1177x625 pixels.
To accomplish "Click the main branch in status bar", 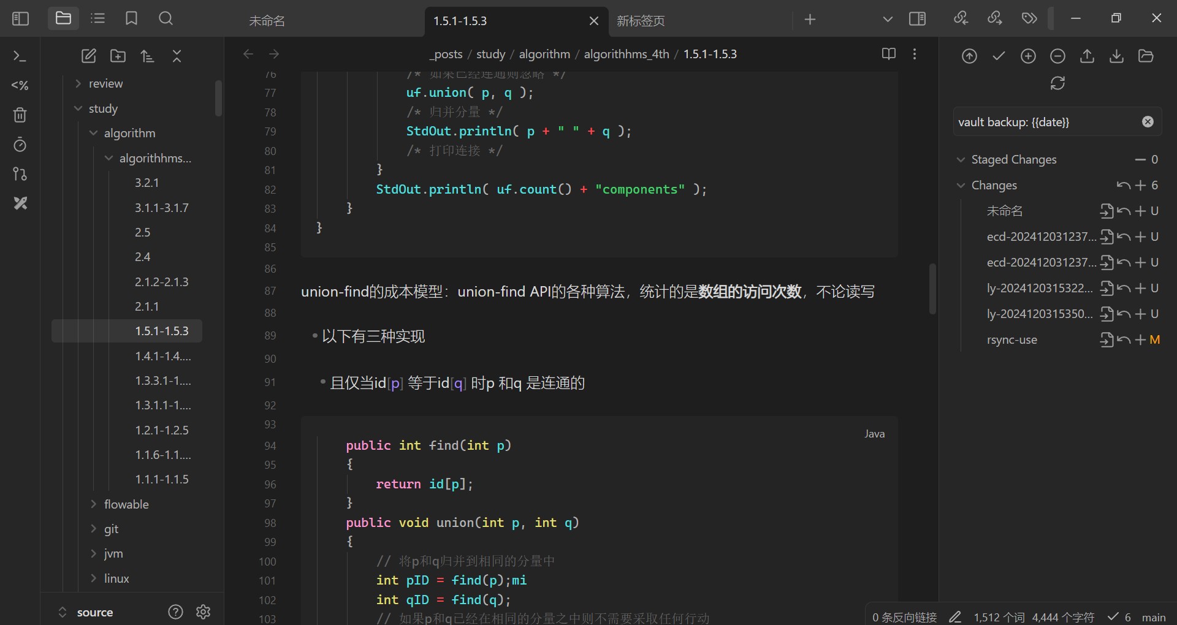I will pos(1154,617).
